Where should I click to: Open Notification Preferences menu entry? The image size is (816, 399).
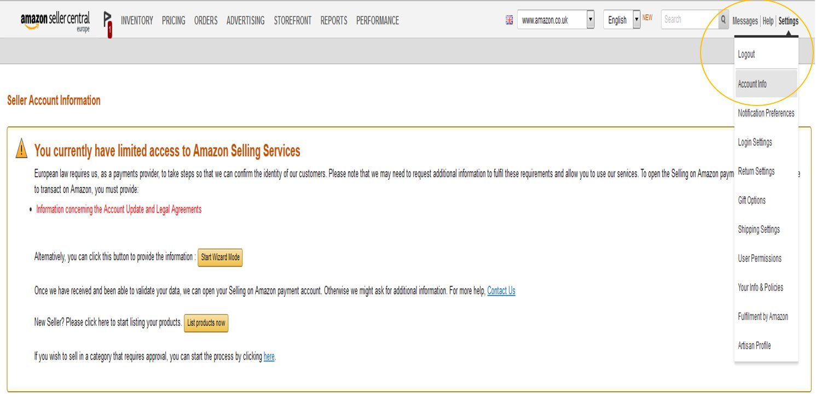pyautogui.click(x=766, y=113)
